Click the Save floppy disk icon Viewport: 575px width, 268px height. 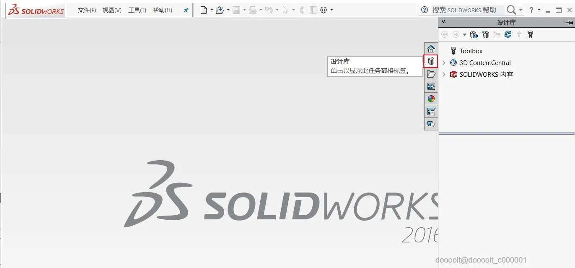(236, 10)
